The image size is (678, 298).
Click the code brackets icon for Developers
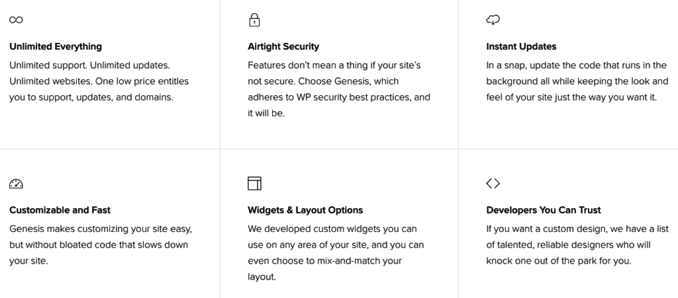click(493, 183)
